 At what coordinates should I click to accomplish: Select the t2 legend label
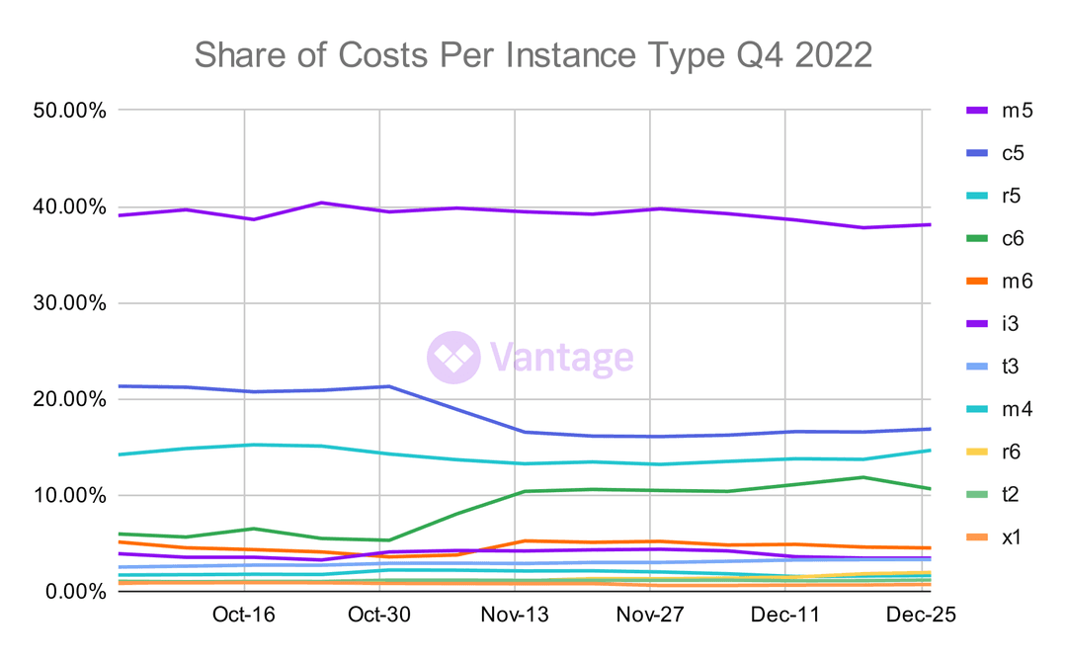1012,495
